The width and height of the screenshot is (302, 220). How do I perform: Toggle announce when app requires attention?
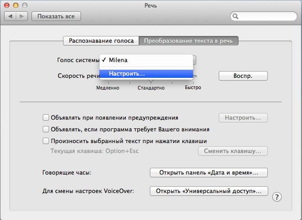(45, 129)
